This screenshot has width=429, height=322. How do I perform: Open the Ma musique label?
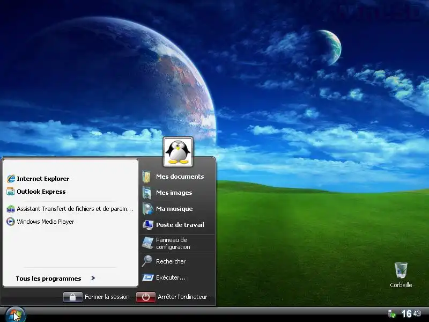point(174,209)
